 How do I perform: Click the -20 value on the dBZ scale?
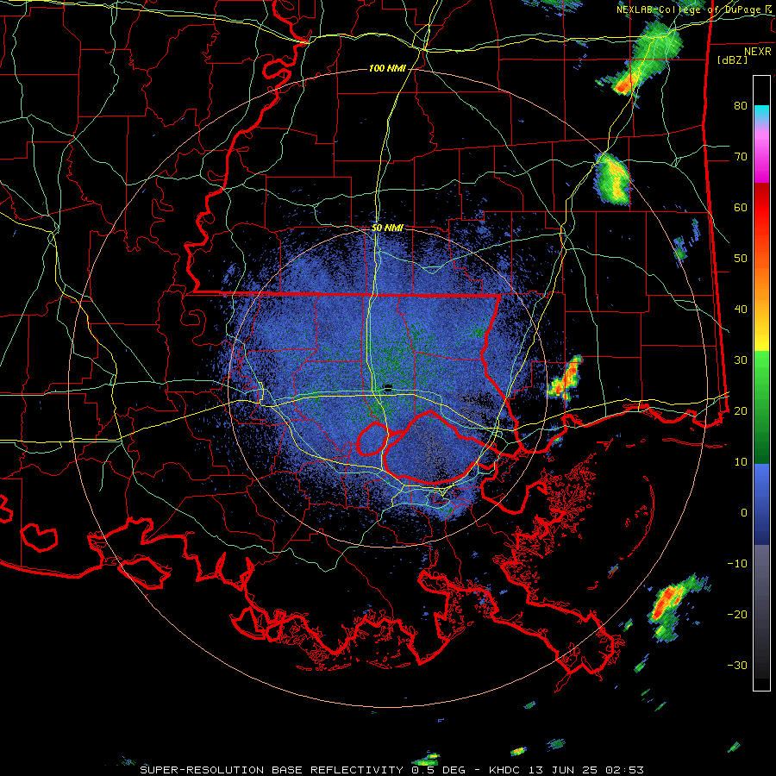tap(737, 615)
